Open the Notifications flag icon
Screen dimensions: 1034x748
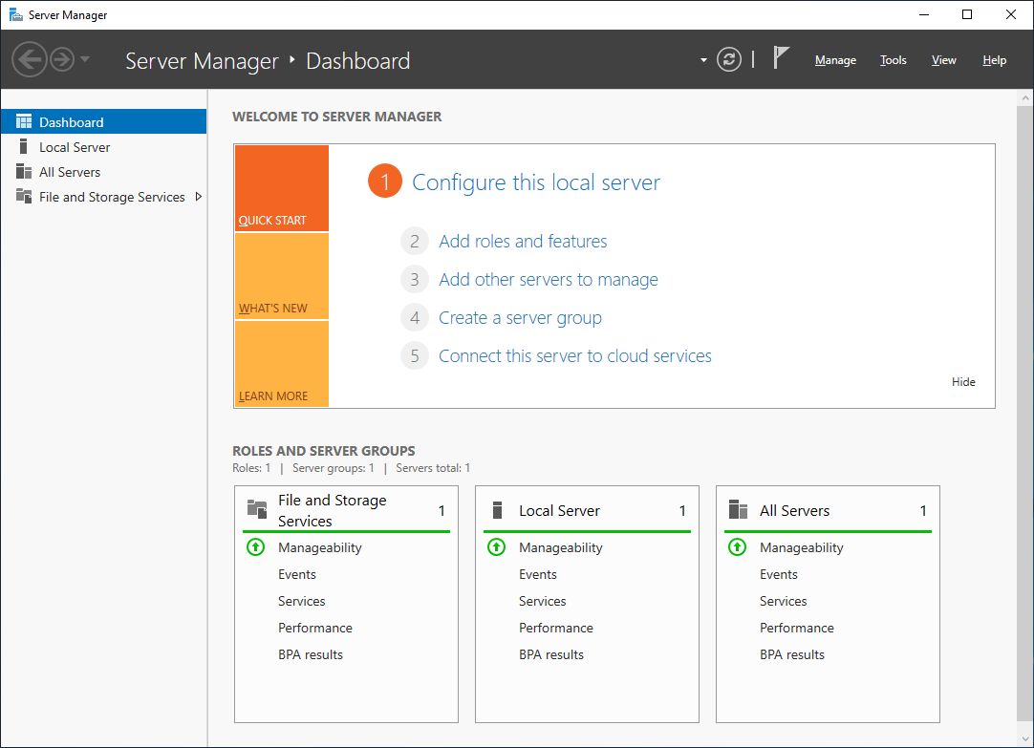pyautogui.click(x=781, y=59)
